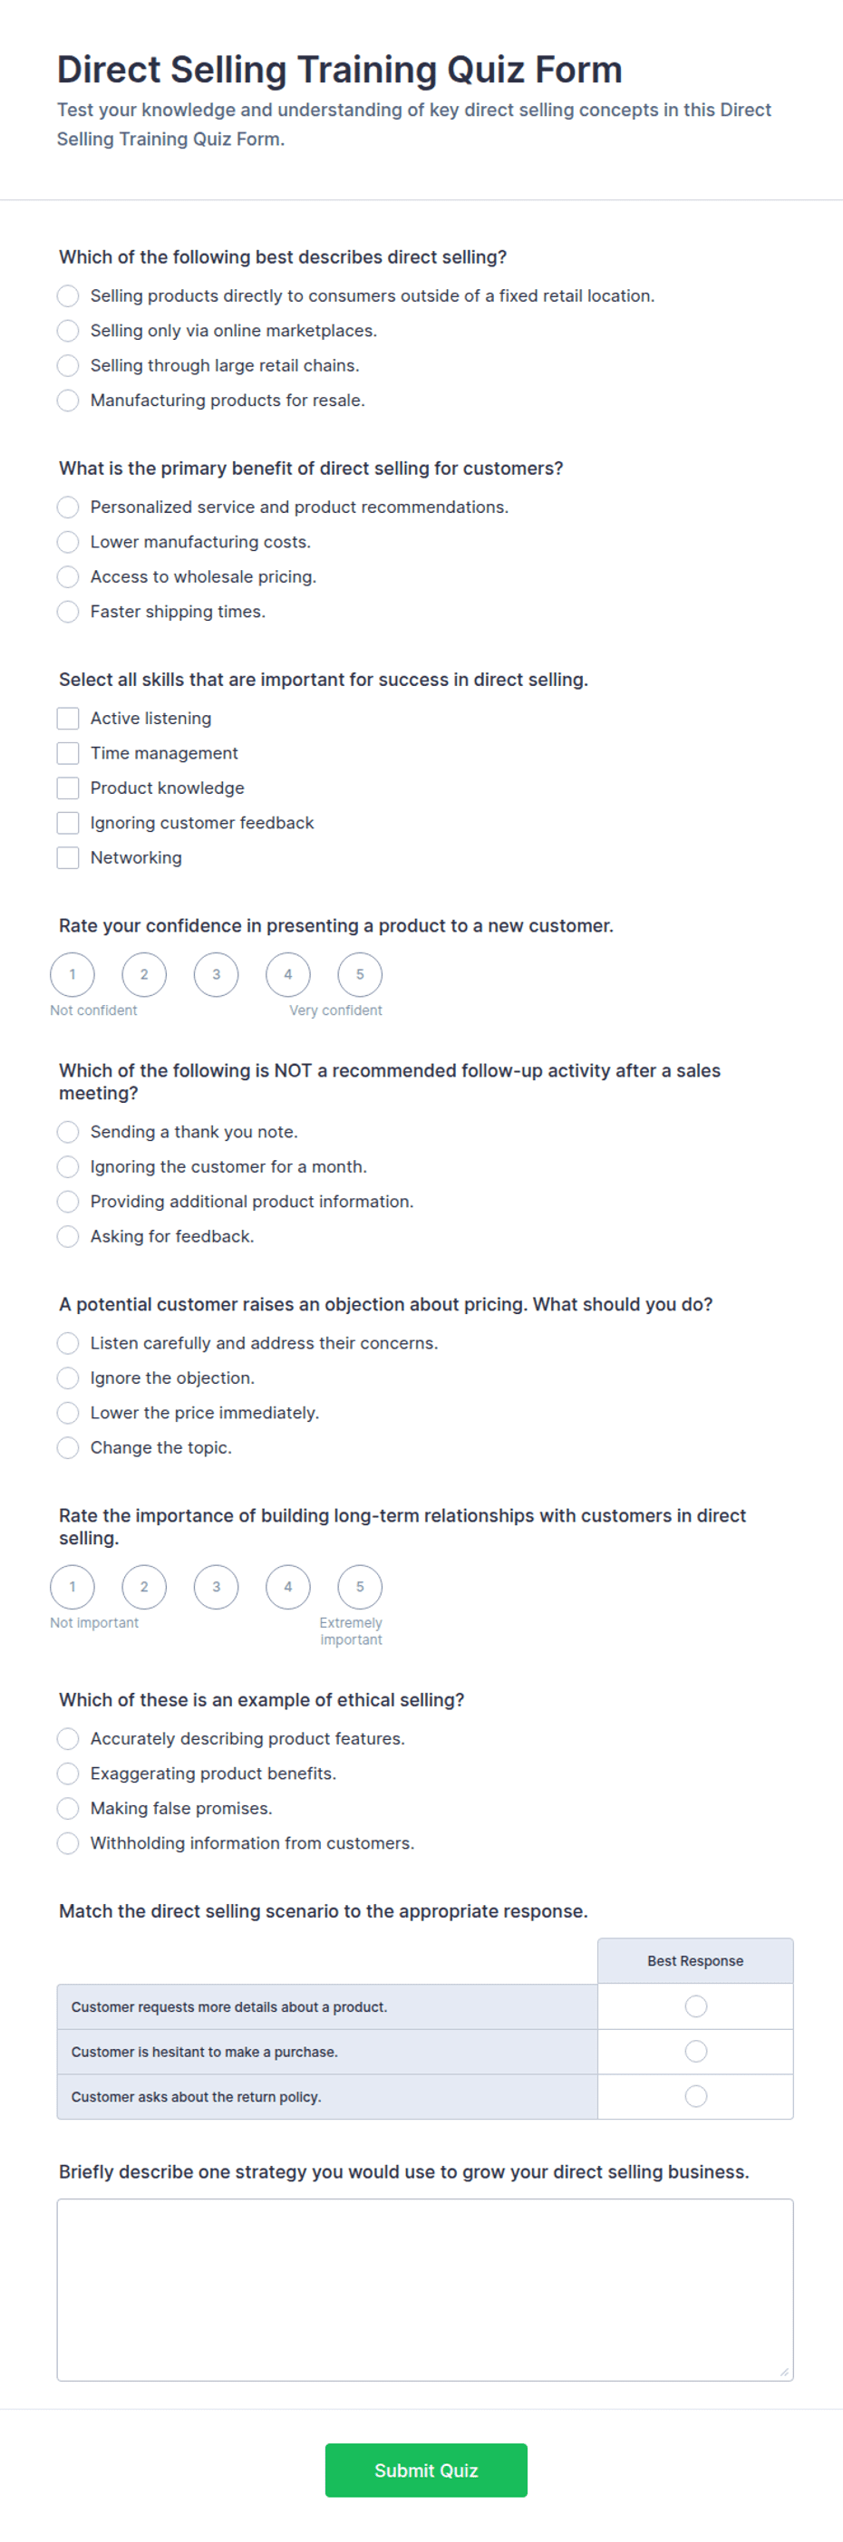843x2542 pixels.
Task: Rate product presentation confidence as 1
Action: [x=72, y=975]
